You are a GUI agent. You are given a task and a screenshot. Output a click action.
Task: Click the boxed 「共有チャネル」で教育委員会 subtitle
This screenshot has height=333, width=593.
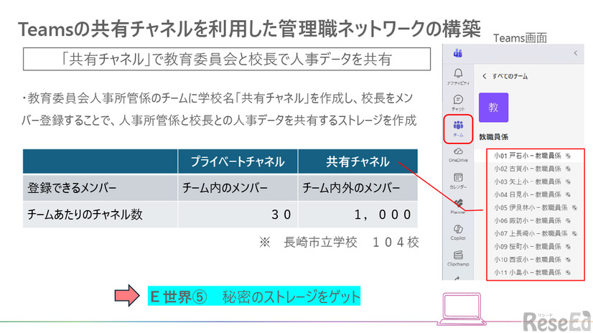pos(227,59)
